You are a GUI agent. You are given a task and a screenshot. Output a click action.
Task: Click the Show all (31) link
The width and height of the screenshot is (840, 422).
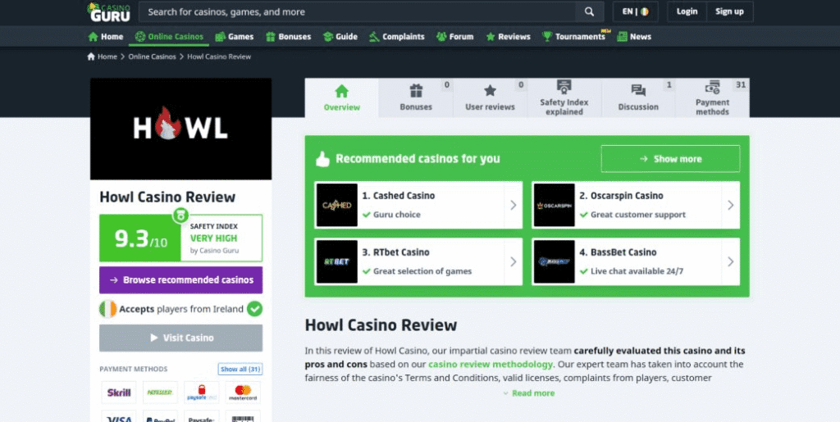pos(240,369)
